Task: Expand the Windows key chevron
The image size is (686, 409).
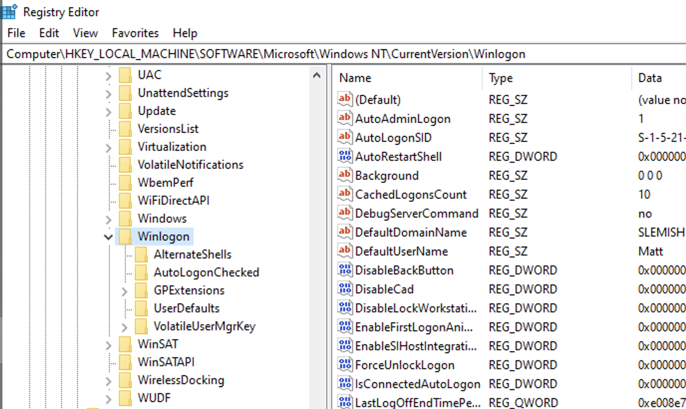Action: [x=109, y=218]
